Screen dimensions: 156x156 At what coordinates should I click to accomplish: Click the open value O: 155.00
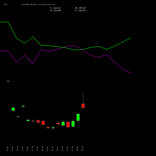(x=55, y=11)
